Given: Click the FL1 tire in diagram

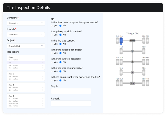Looking at the screenshot, I should [117, 41].
